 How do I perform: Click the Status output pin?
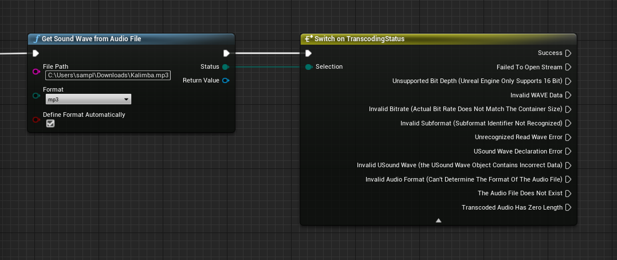(x=226, y=67)
